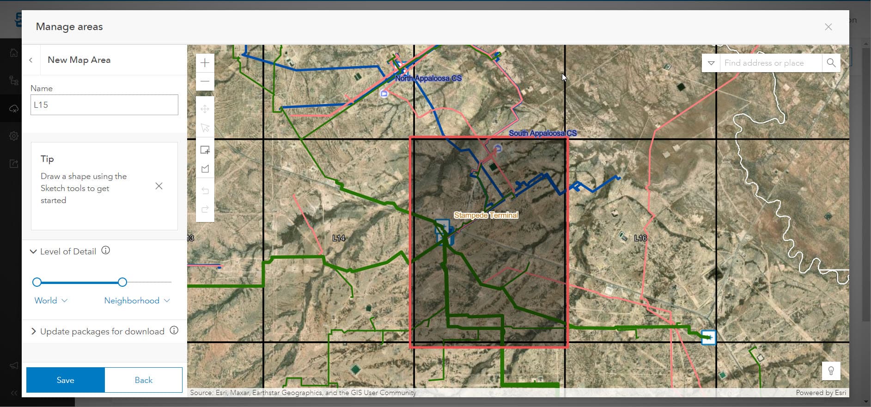Image resolution: width=871 pixels, height=407 pixels.
Task: Select the draw polygon sketch tool
Action: pos(205,169)
